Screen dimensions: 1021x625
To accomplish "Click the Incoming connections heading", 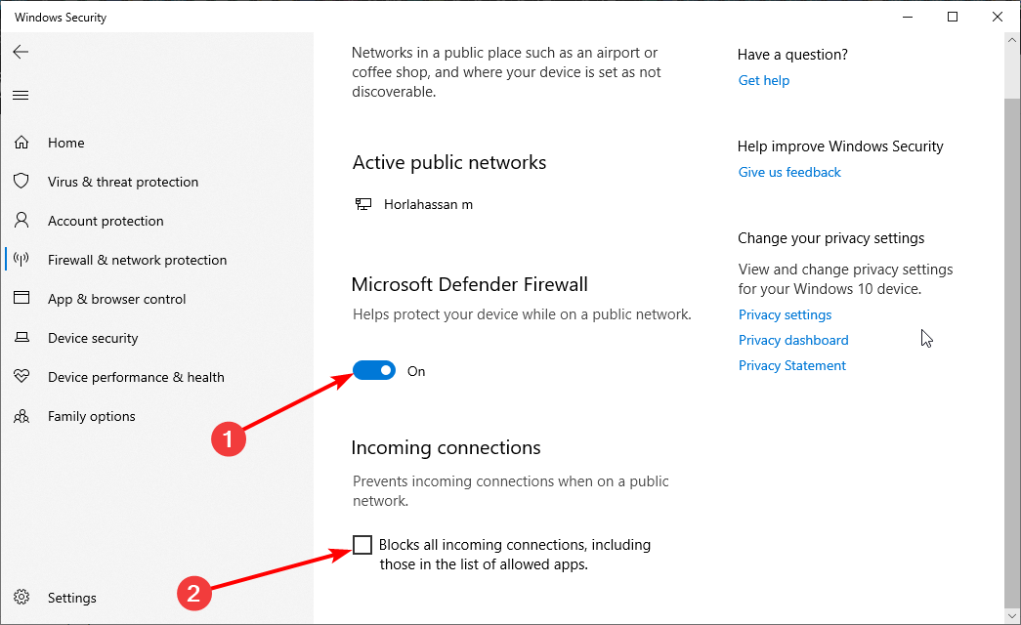I will (447, 448).
